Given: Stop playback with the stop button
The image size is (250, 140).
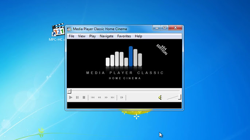Looking at the screenshot, I should [x=84, y=98].
